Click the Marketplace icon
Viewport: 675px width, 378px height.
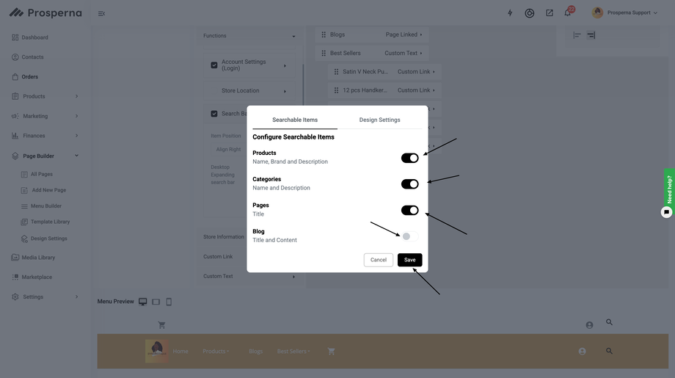(x=15, y=277)
